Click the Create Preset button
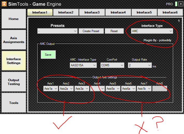Viewport: 184px width, 134px height. (x=91, y=31)
